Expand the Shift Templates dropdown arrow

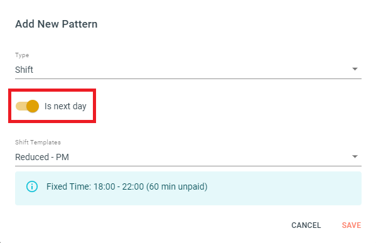click(355, 156)
